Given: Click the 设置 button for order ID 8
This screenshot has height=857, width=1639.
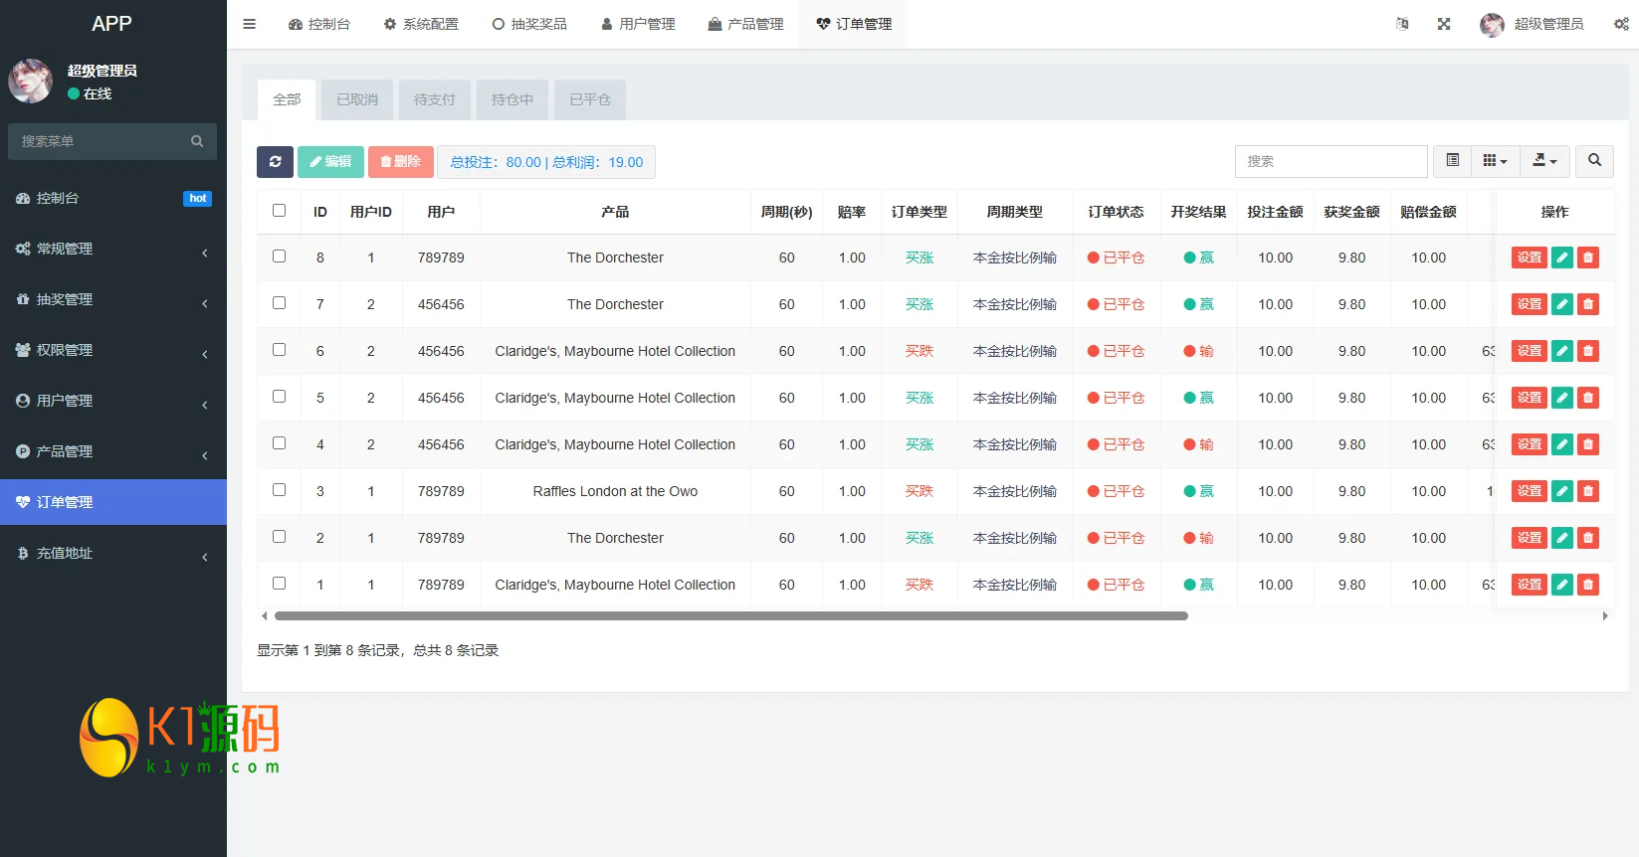Looking at the screenshot, I should 1530,257.
